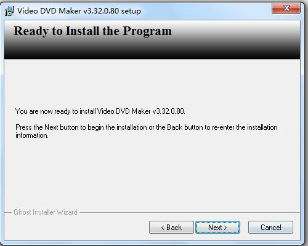Cancel the Video DVD Maker setup

tap(270, 227)
